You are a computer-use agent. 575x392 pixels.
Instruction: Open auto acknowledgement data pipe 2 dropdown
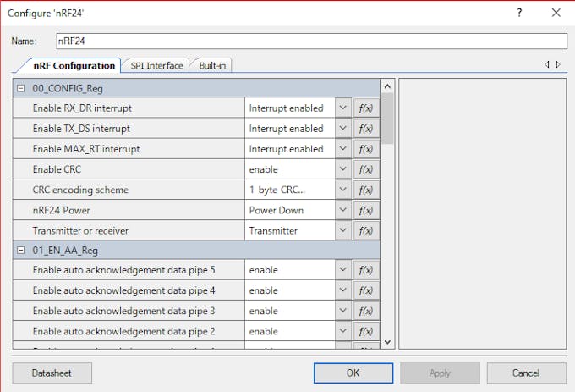tap(342, 331)
